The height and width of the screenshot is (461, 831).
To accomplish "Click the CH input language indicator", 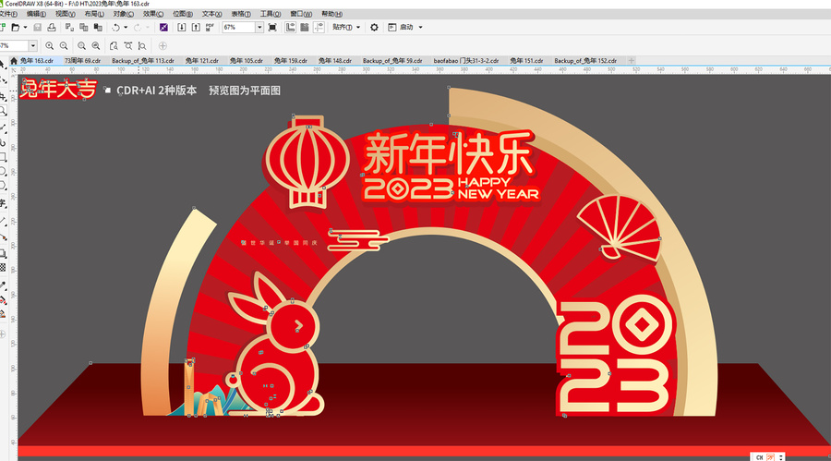I will pyautogui.click(x=760, y=457).
